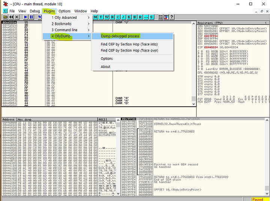This screenshot has height=201, width=270.
Task: Restart program with the rewind icon
Action: pyautogui.click(x=11, y=17)
